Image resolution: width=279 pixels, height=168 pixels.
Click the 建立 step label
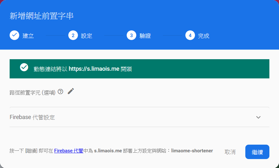pyautogui.click(x=28, y=36)
